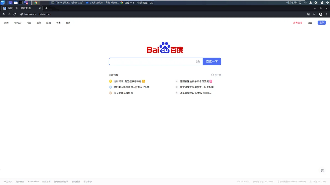Viewport: 330px width, 185px height.
Task: Launch the terminal emulator from the panel
Action: coord(21,2)
